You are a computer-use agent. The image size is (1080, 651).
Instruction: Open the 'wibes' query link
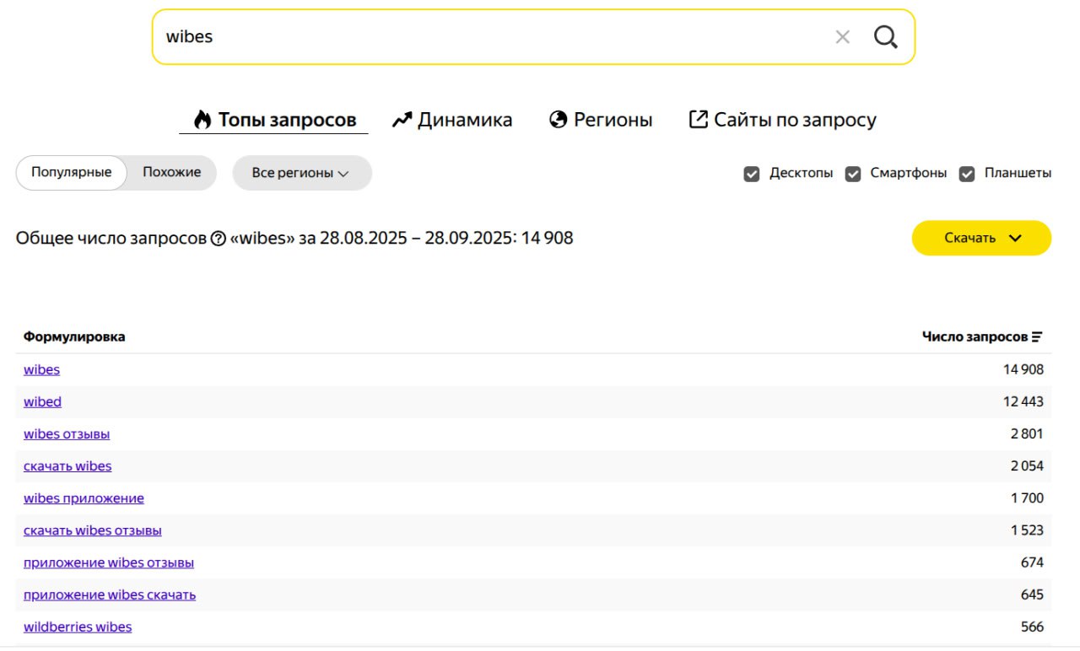(41, 369)
